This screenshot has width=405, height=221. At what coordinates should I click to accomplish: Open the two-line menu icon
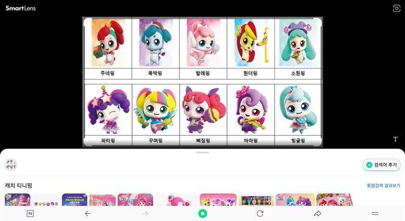375,213
